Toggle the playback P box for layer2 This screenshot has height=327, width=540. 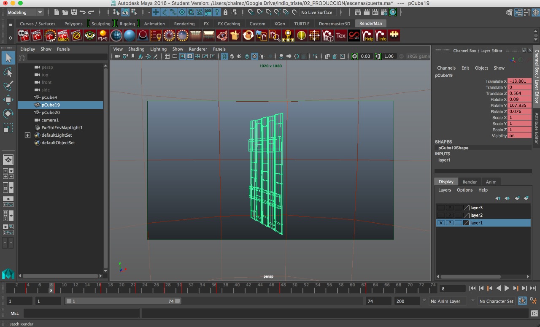pyautogui.click(x=450, y=215)
